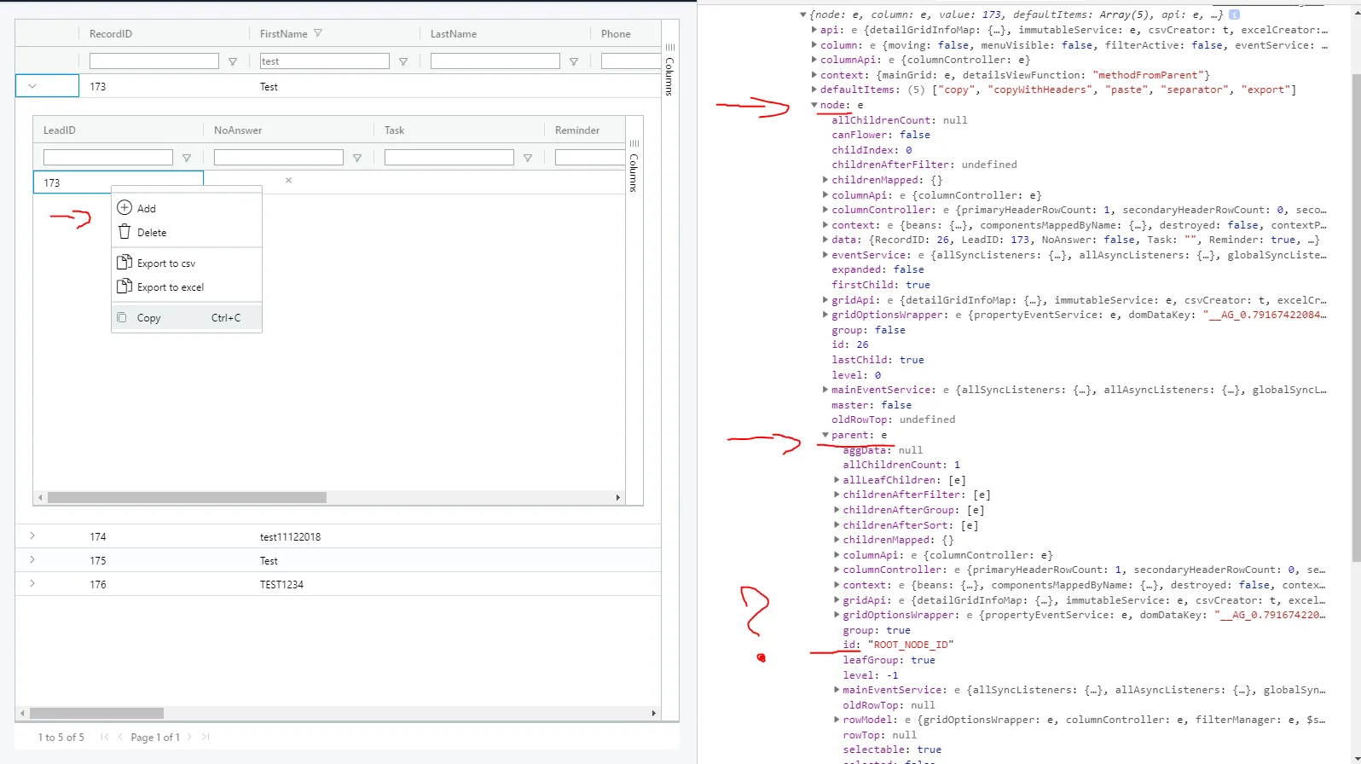Collapse the top-level logged object
1361x764 pixels.
803,14
